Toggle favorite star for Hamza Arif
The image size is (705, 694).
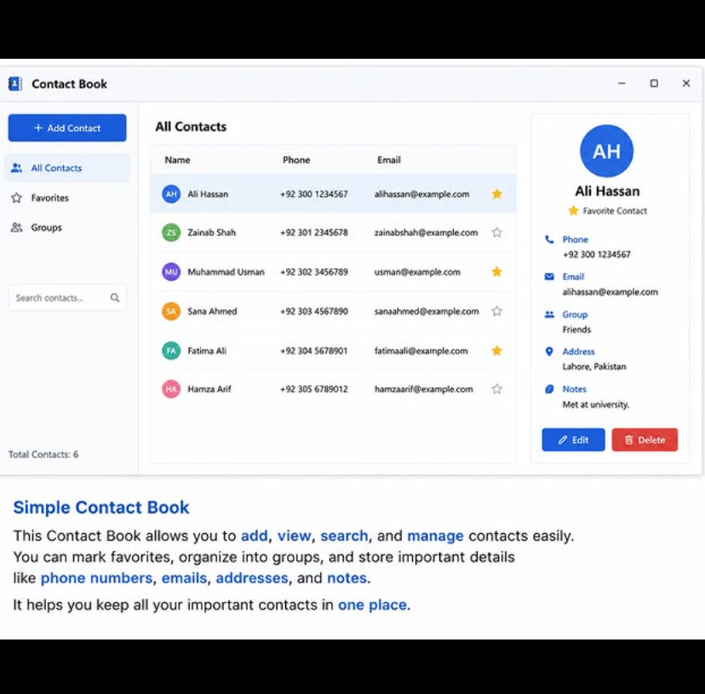pos(497,389)
